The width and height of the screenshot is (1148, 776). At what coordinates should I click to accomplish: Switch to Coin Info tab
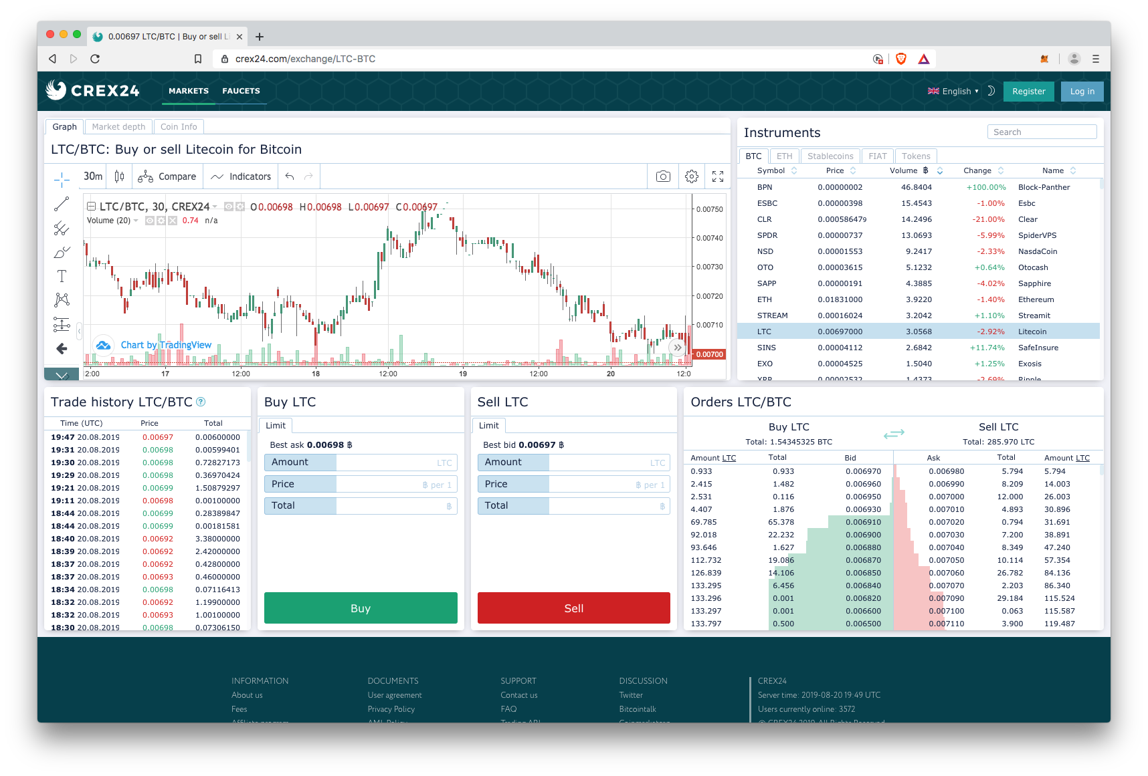tap(179, 127)
